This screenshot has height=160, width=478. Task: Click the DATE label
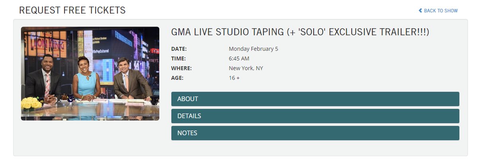(x=179, y=49)
